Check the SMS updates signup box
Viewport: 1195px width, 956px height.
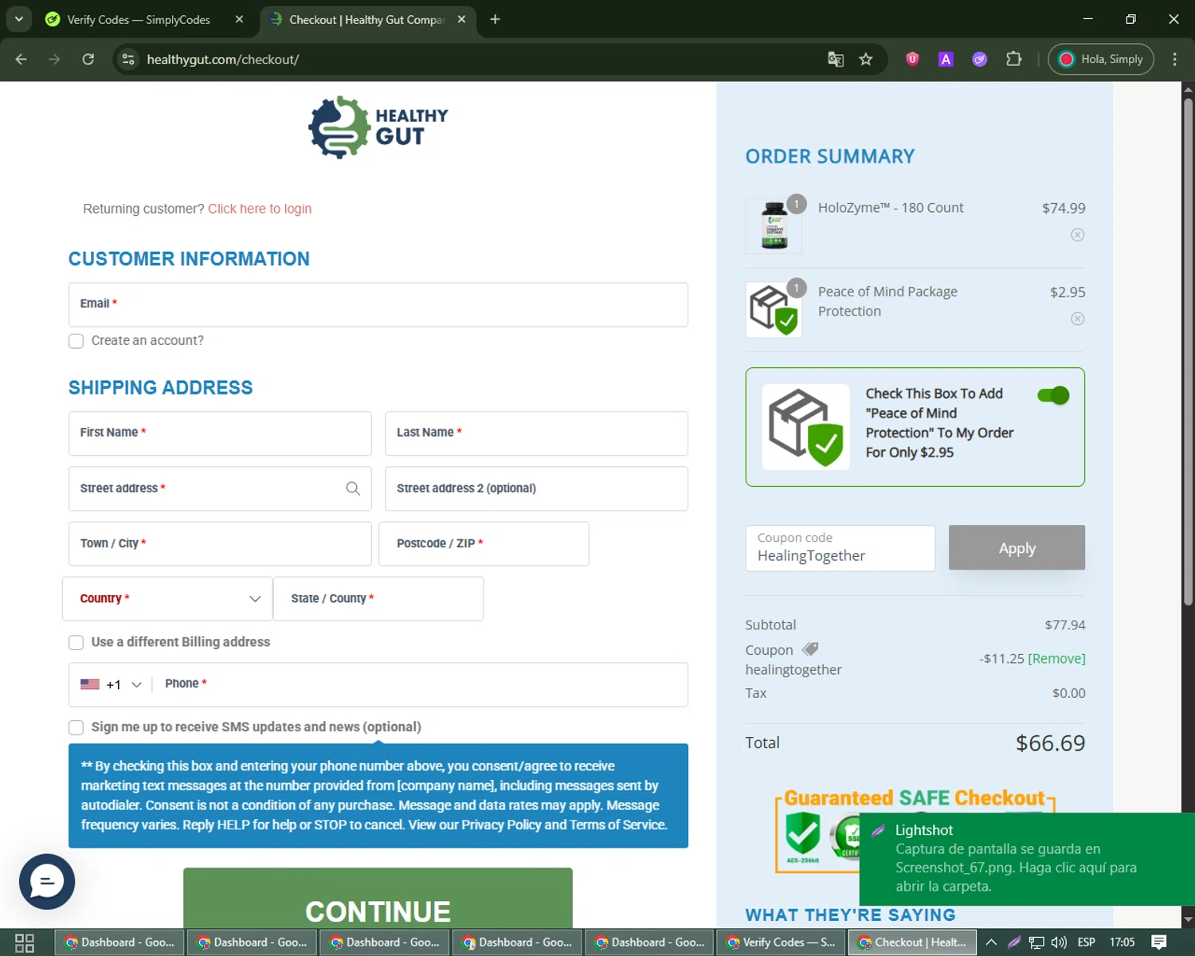pyautogui.click(x=76, y=727)
